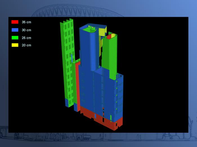Select the "20 cm" legend text
This screenshot has width=197, height=147.
pyautogui.click(x=26, y=45)
